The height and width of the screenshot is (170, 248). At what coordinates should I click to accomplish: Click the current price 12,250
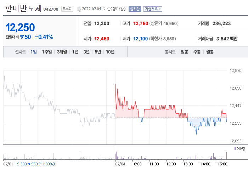(20, 27)
